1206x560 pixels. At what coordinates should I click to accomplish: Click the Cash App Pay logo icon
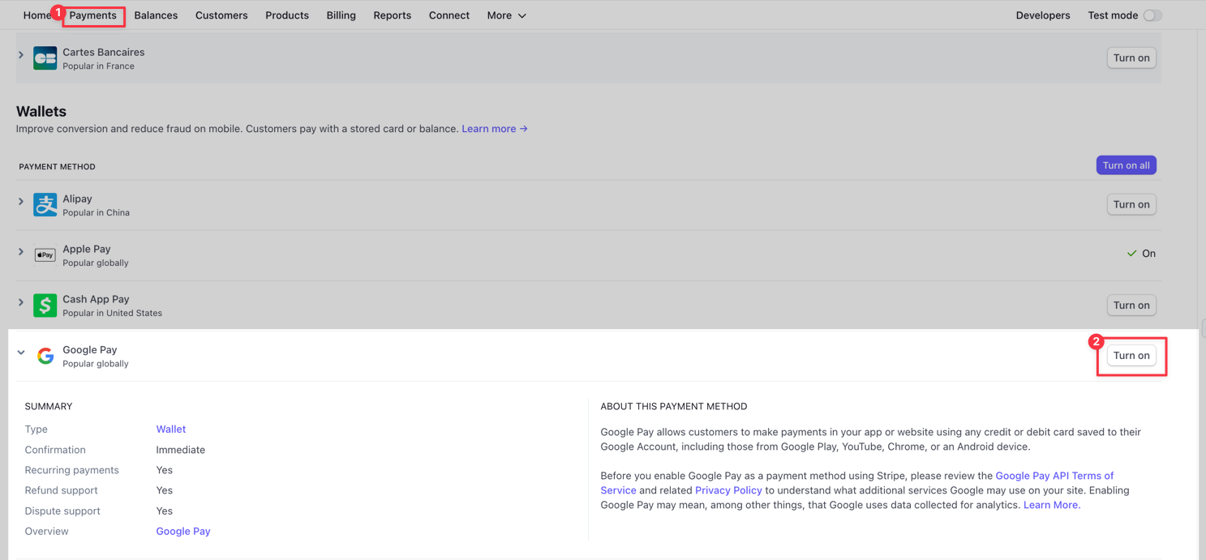(45, 306)
